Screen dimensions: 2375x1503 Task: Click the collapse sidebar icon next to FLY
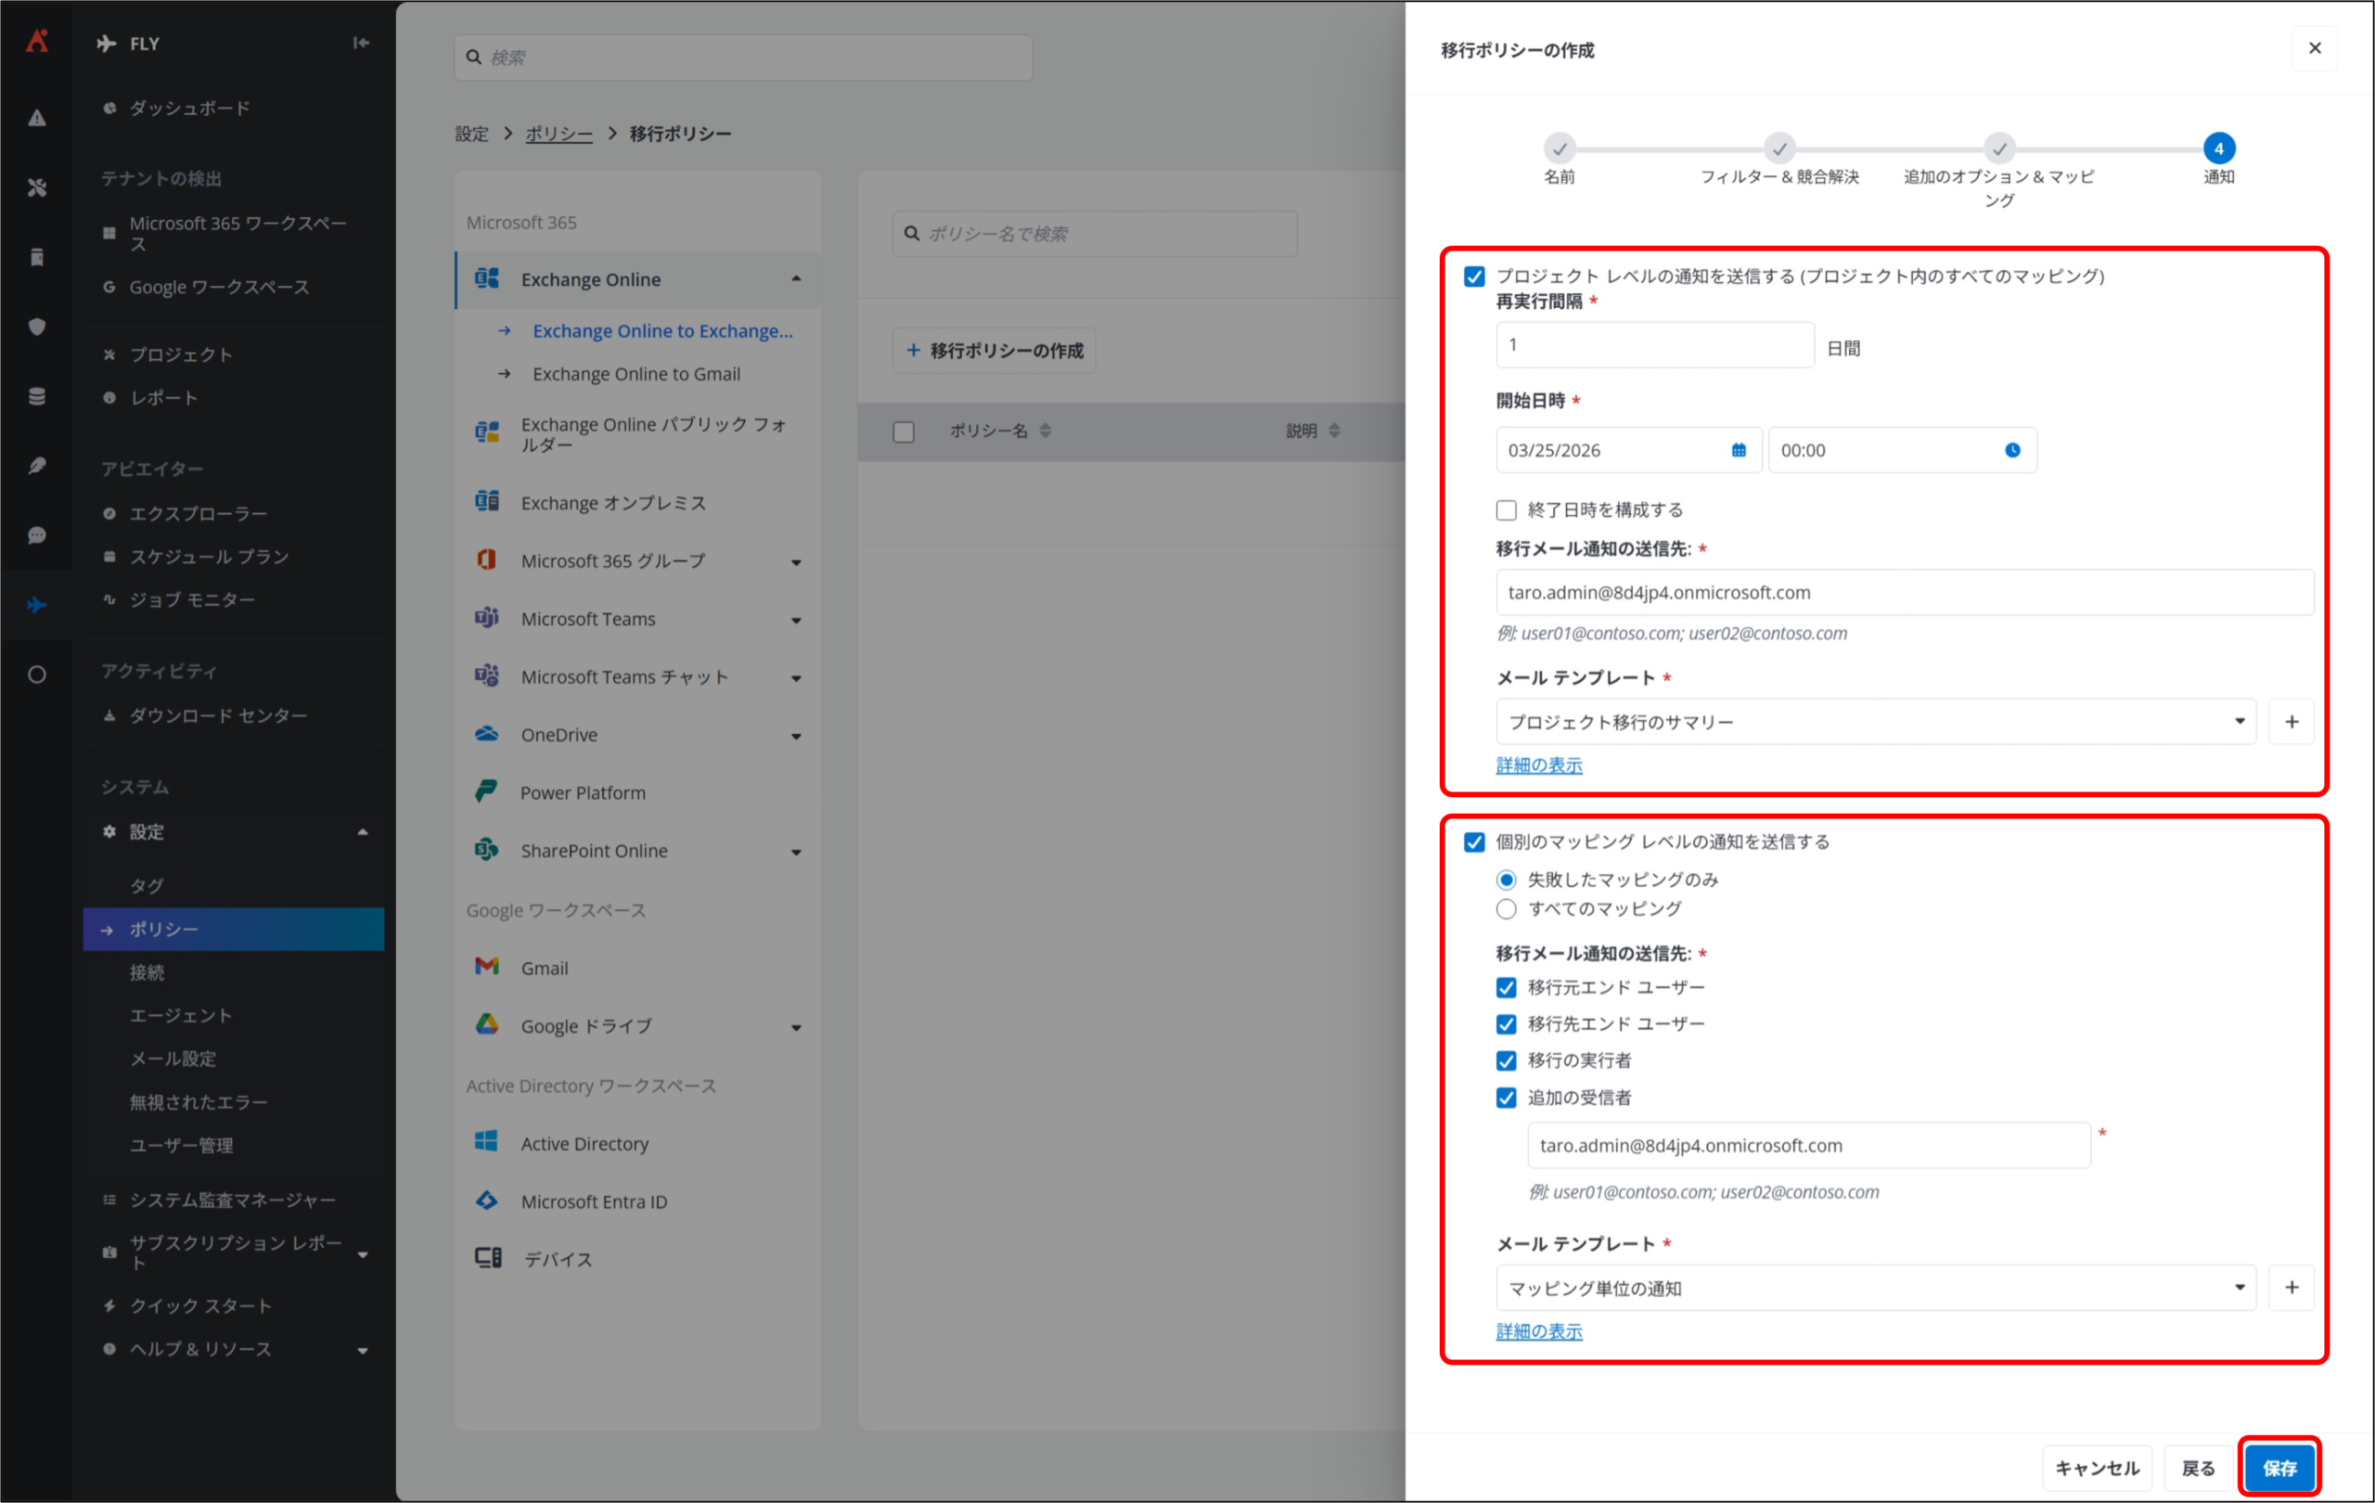[x=361, y=43]
